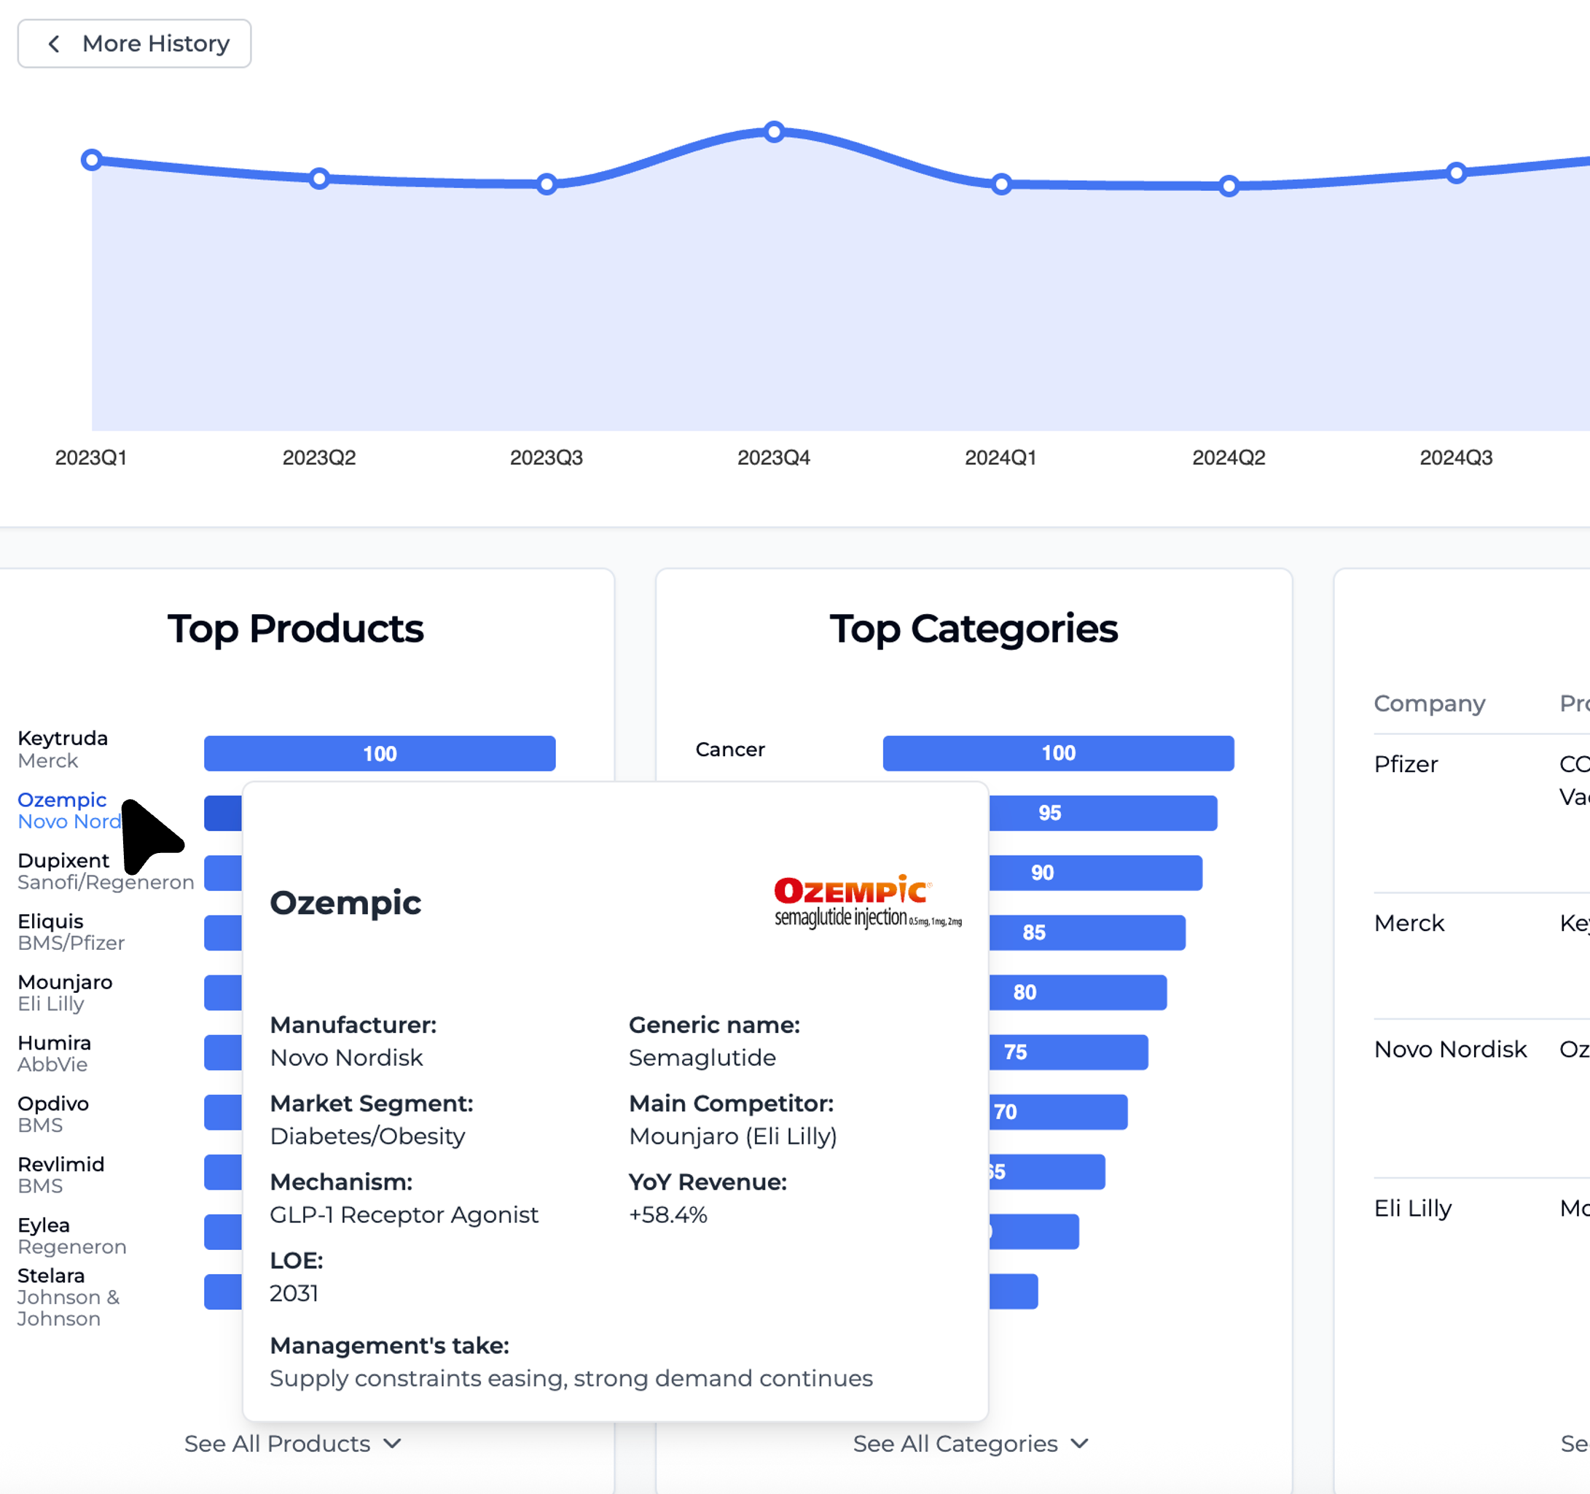This screenshot has width=1590, height=1494.
Task: Click the Top Products heading
Action: 295,629
